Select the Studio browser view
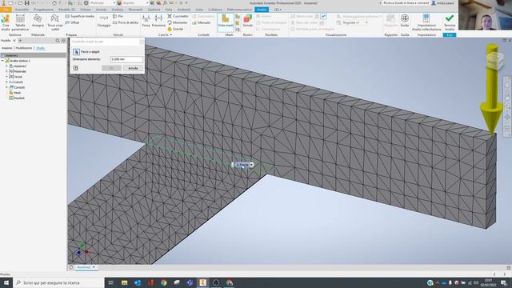 point(41,48)
